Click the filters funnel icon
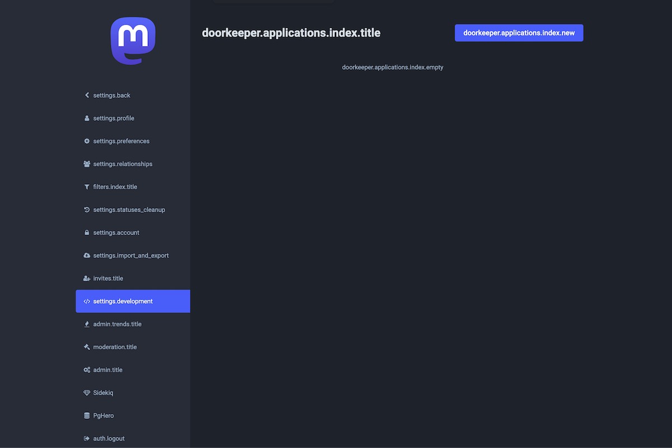672x448 pixels. (87, 187)
